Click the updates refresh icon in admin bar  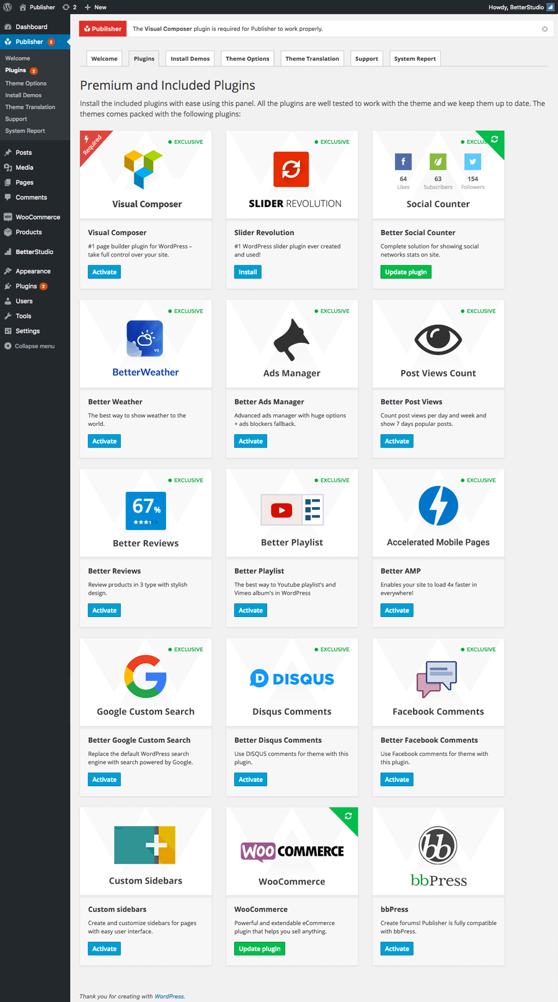tap(66, 7)
